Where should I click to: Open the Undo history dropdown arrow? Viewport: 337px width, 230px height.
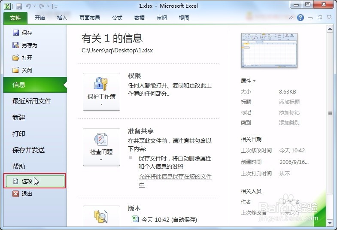coord(35,6)
